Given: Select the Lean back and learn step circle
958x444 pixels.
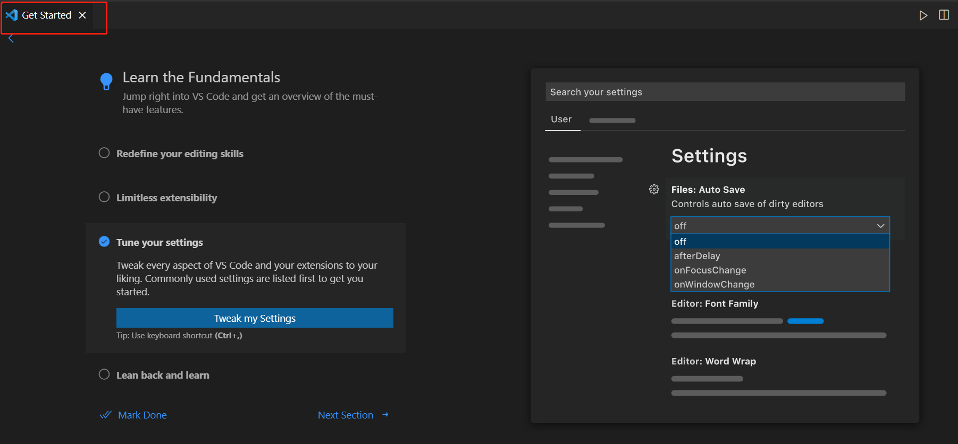Looking at the screenshot, I should tap(104, 374).
